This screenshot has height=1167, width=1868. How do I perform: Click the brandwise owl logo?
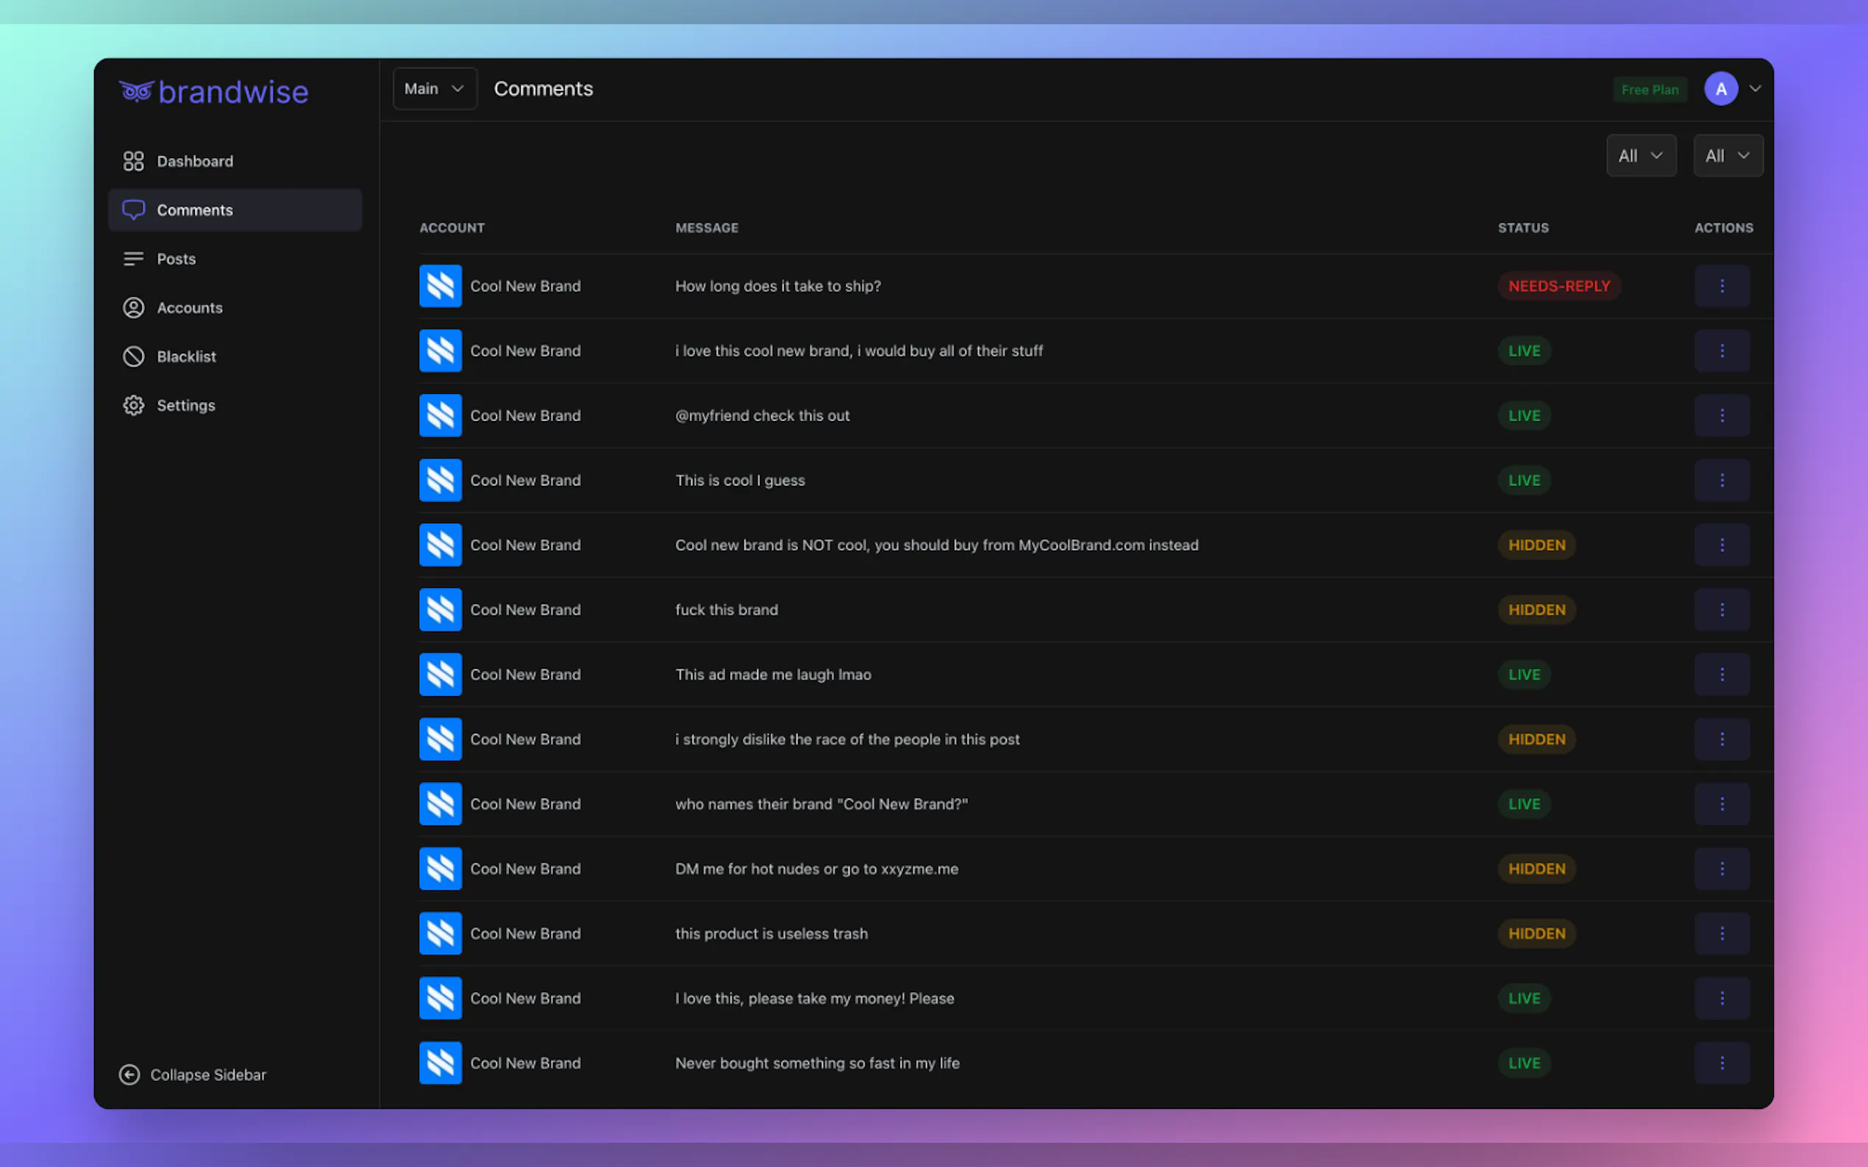coord(137,92)
